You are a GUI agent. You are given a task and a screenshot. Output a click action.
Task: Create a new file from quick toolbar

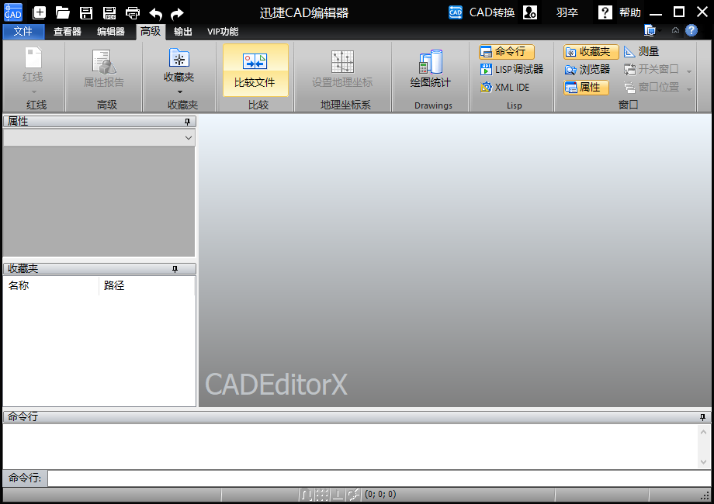tap(39, 12)
